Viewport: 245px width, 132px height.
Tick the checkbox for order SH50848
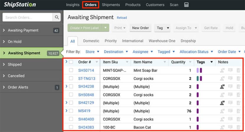click(71, 95)
